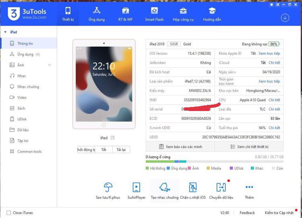Click Chi tiết link next to Tuổi thọ pin
The image size is (302, 218).
pos(274,128)
